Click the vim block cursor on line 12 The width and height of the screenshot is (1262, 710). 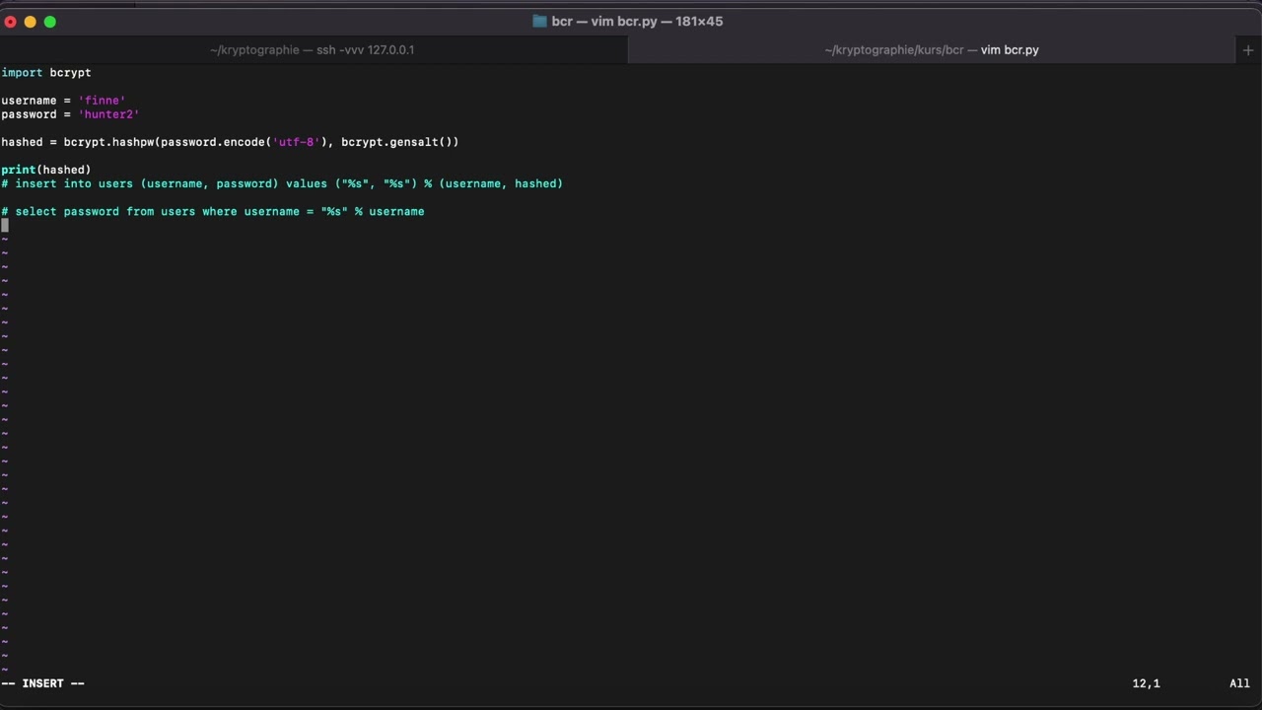click(x=5, y=224)
